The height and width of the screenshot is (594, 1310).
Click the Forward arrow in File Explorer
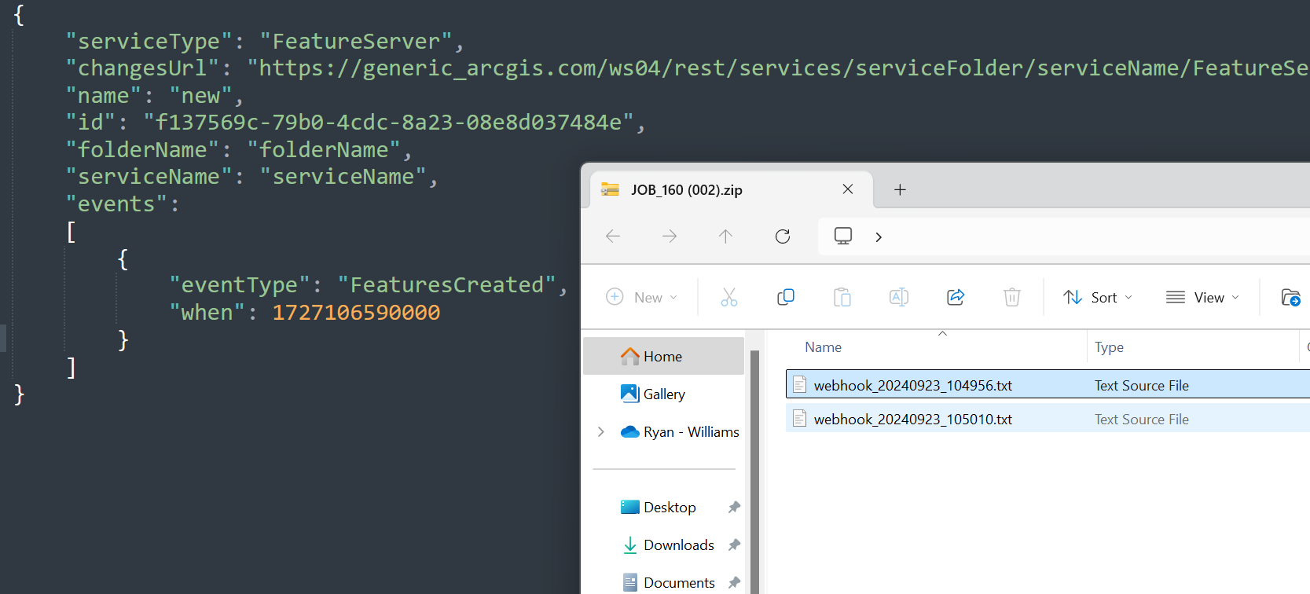(670, 236)
